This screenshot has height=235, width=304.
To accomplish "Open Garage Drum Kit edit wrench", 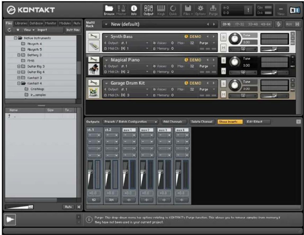I will point(94,83).
